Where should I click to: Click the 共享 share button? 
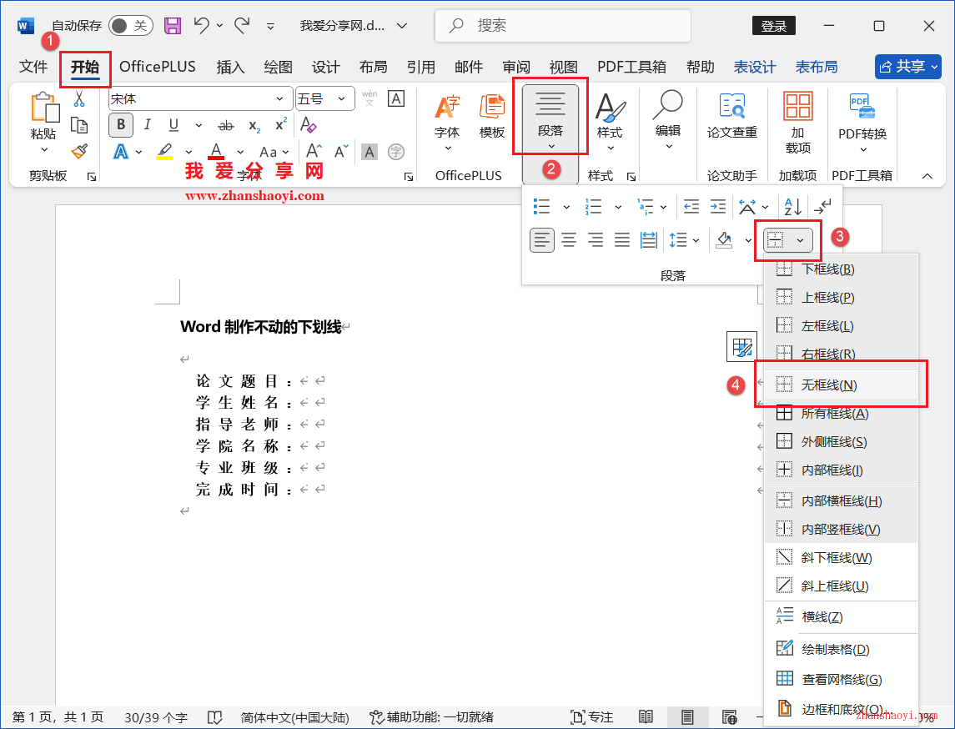pyautogui.click(x=908, y=67)
